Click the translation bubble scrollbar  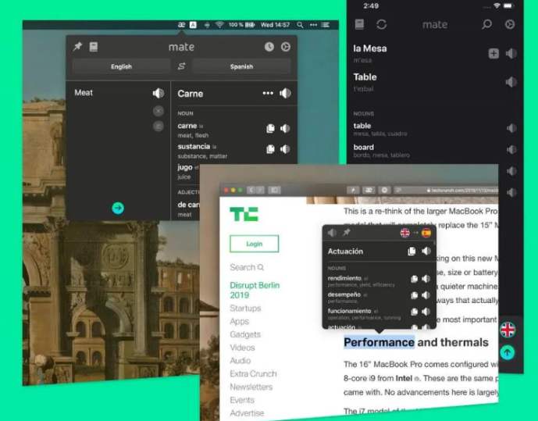point(435,242)
